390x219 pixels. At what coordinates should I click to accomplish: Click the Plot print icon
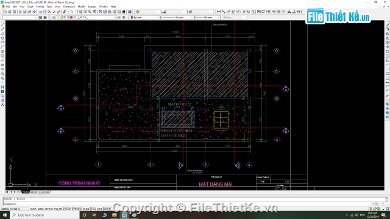click(20, 12)
